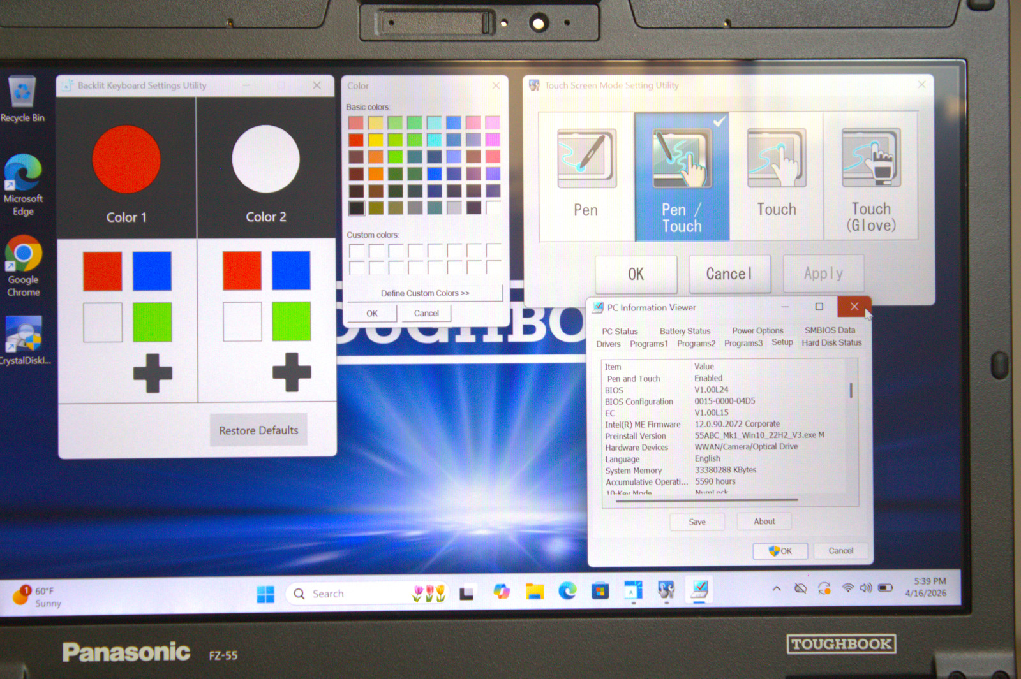
Task: Click the sync update tray icon with orange dot
Action: (x=824, y=588)
